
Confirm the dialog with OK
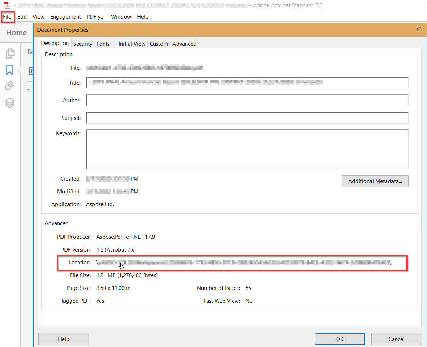point(339,339)
